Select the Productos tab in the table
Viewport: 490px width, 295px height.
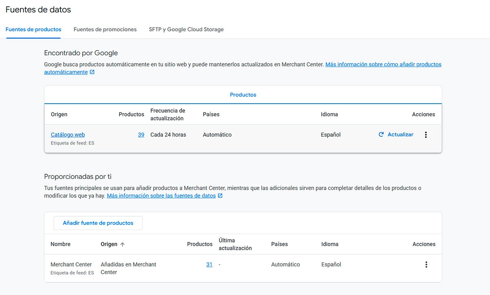pos(243,95)
